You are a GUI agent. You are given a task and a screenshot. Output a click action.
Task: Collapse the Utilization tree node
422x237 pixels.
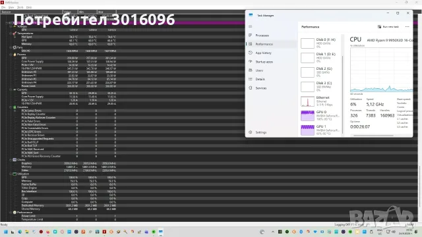(11, 174)
